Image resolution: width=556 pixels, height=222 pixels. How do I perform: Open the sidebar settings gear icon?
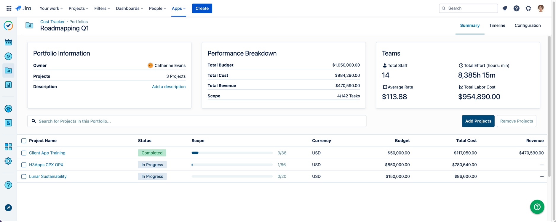[x=8, y=161]
